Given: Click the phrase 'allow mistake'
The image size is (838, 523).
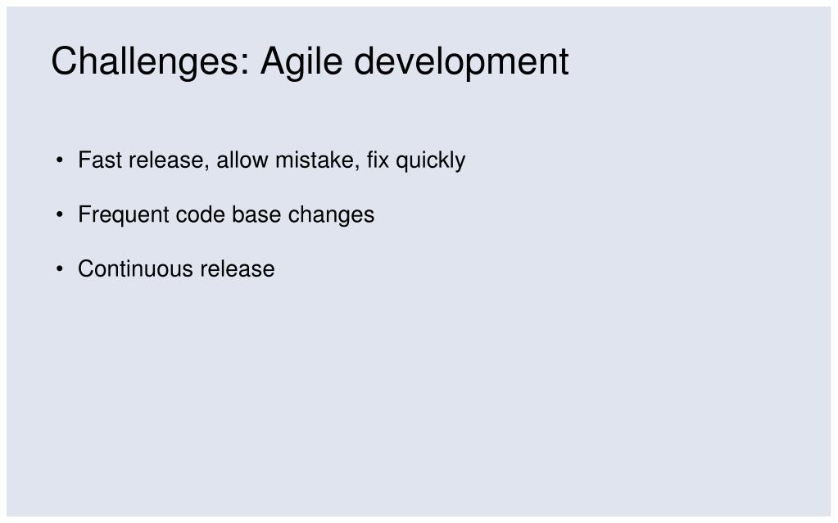Looking at the screenshot, I should click(x=288, y=160).
